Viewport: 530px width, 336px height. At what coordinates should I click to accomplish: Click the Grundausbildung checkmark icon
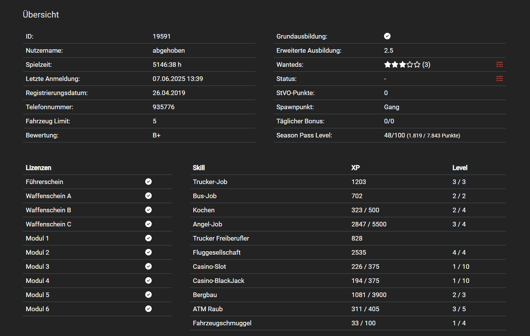(387, 36)
